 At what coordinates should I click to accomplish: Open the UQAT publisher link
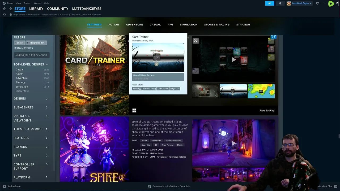click(168, 157)
